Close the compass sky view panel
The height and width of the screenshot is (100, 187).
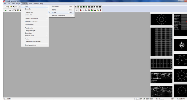172,13
